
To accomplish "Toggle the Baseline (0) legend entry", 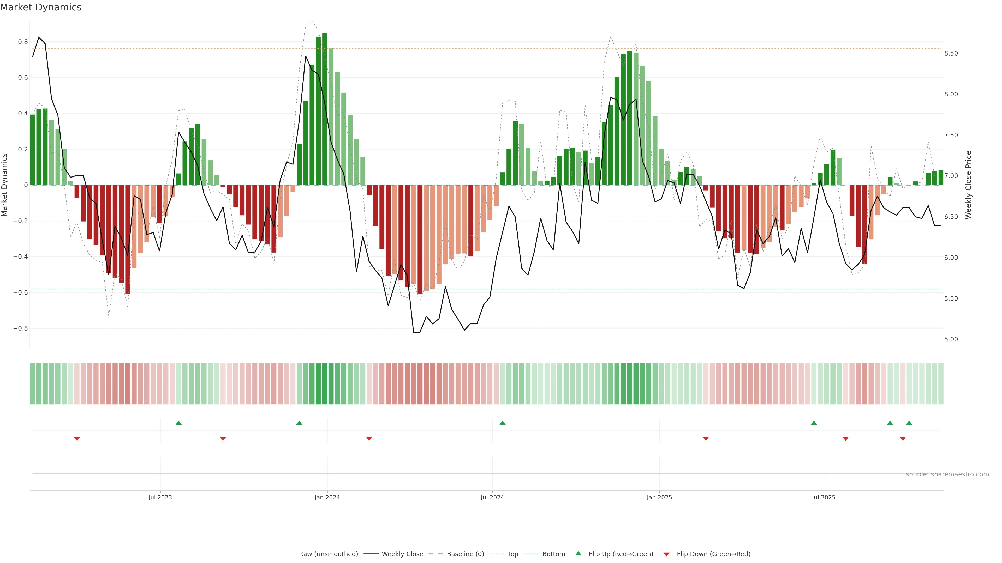I will (465, 554).
